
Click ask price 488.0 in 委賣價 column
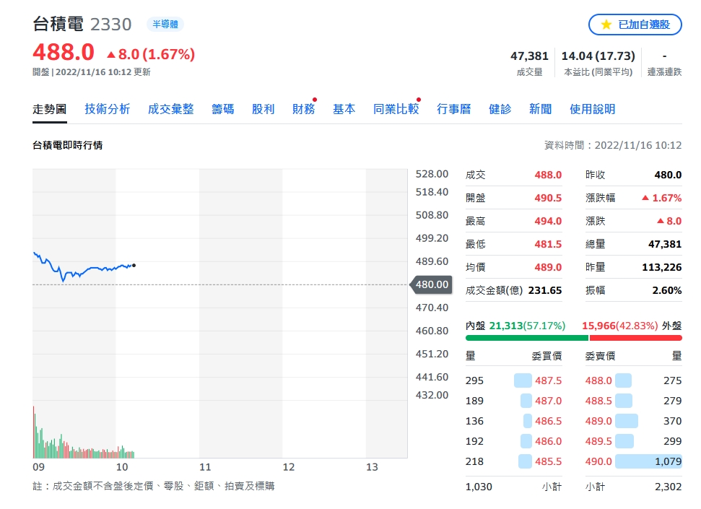coord(598,380)
